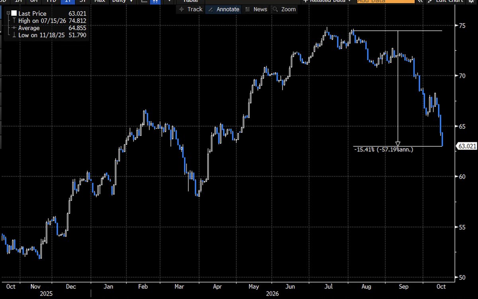Click the 55 price axis label
This screenshot has width=478, height=299.
click(x=462, y=227)
